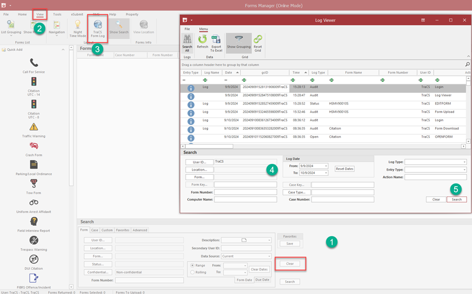This screenshot has width=472, height=294.
Task: Toggle Night Time Mode icon
Action: 78,28
